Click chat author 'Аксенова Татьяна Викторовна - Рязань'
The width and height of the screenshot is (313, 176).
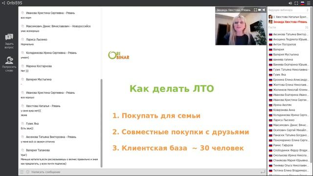point(51,137)
